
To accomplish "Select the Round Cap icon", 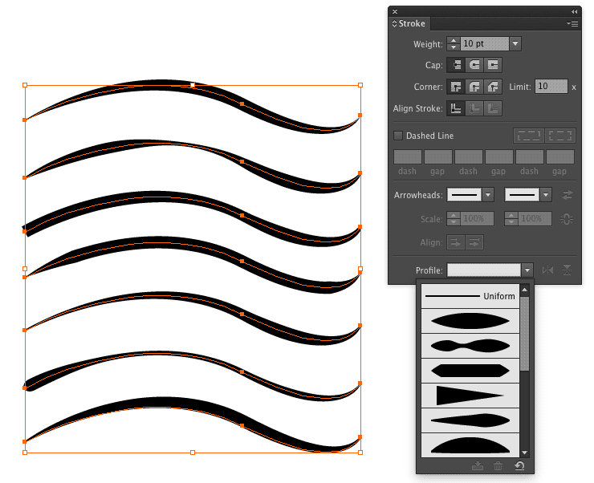I will (474, 65).
